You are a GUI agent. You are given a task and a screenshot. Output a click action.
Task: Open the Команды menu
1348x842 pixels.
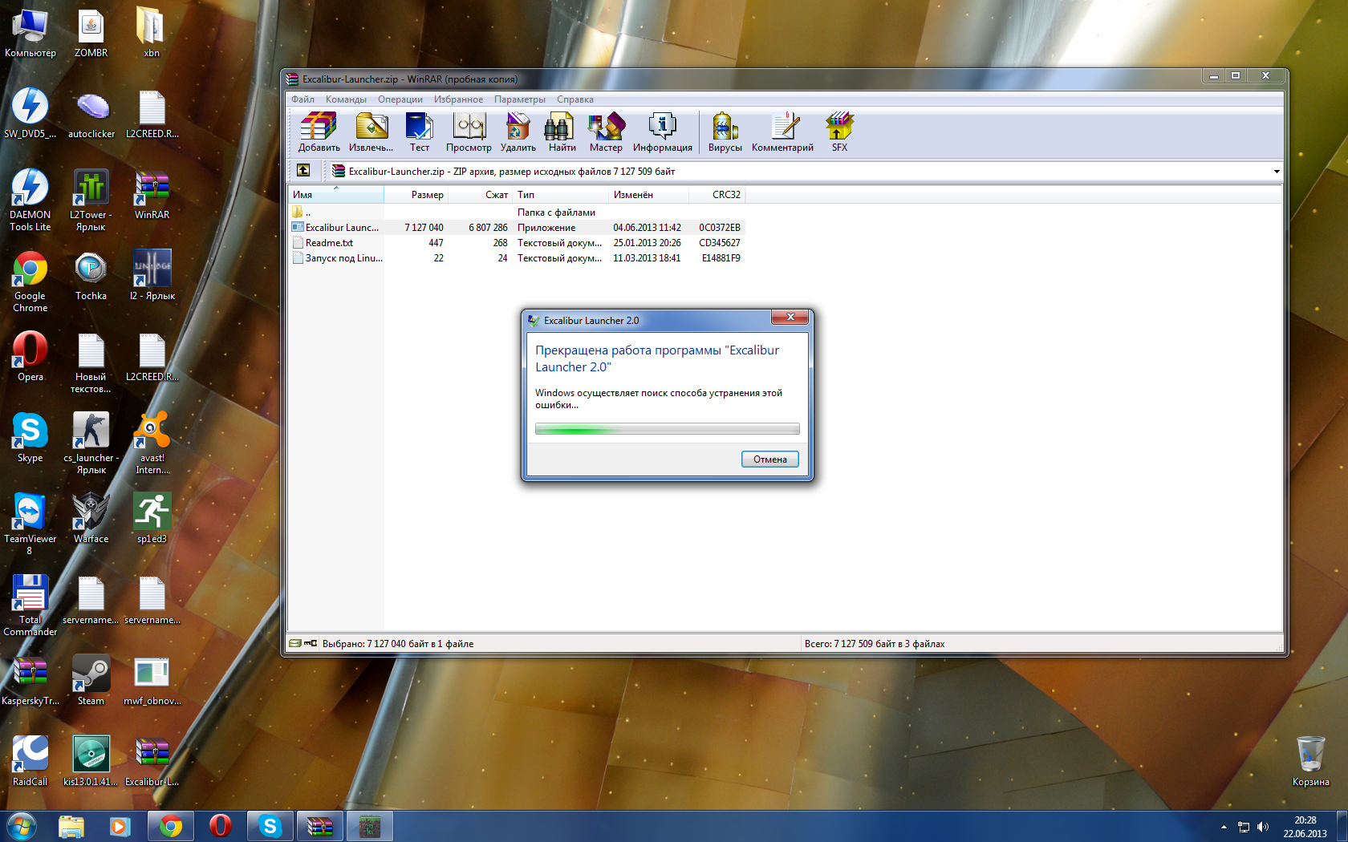pyautogui.click(x=346, y=99)
